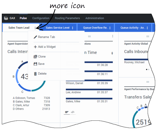Click Agent Performance widget drag handle
Screen dimensions: 157x130
pos(148,82)
